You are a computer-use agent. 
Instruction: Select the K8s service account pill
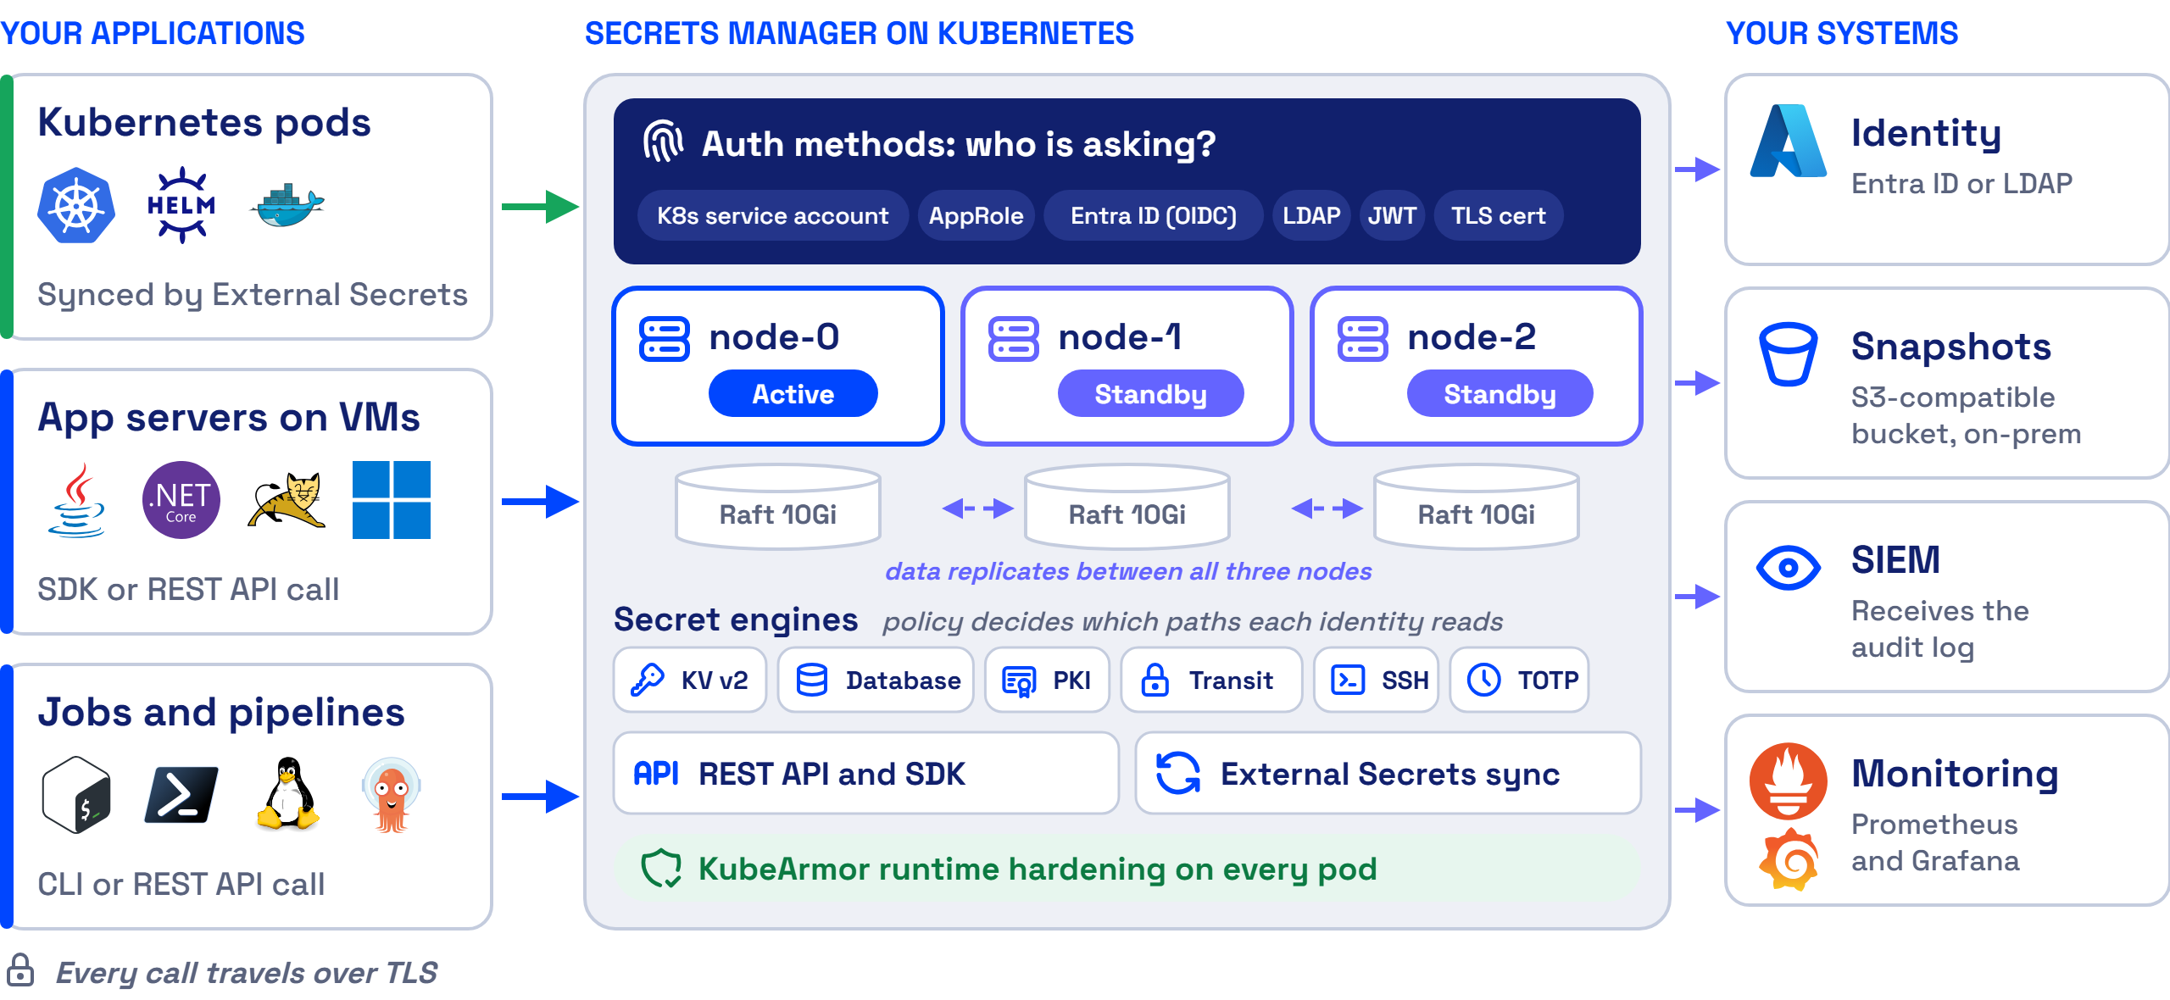tap(773, 215)
